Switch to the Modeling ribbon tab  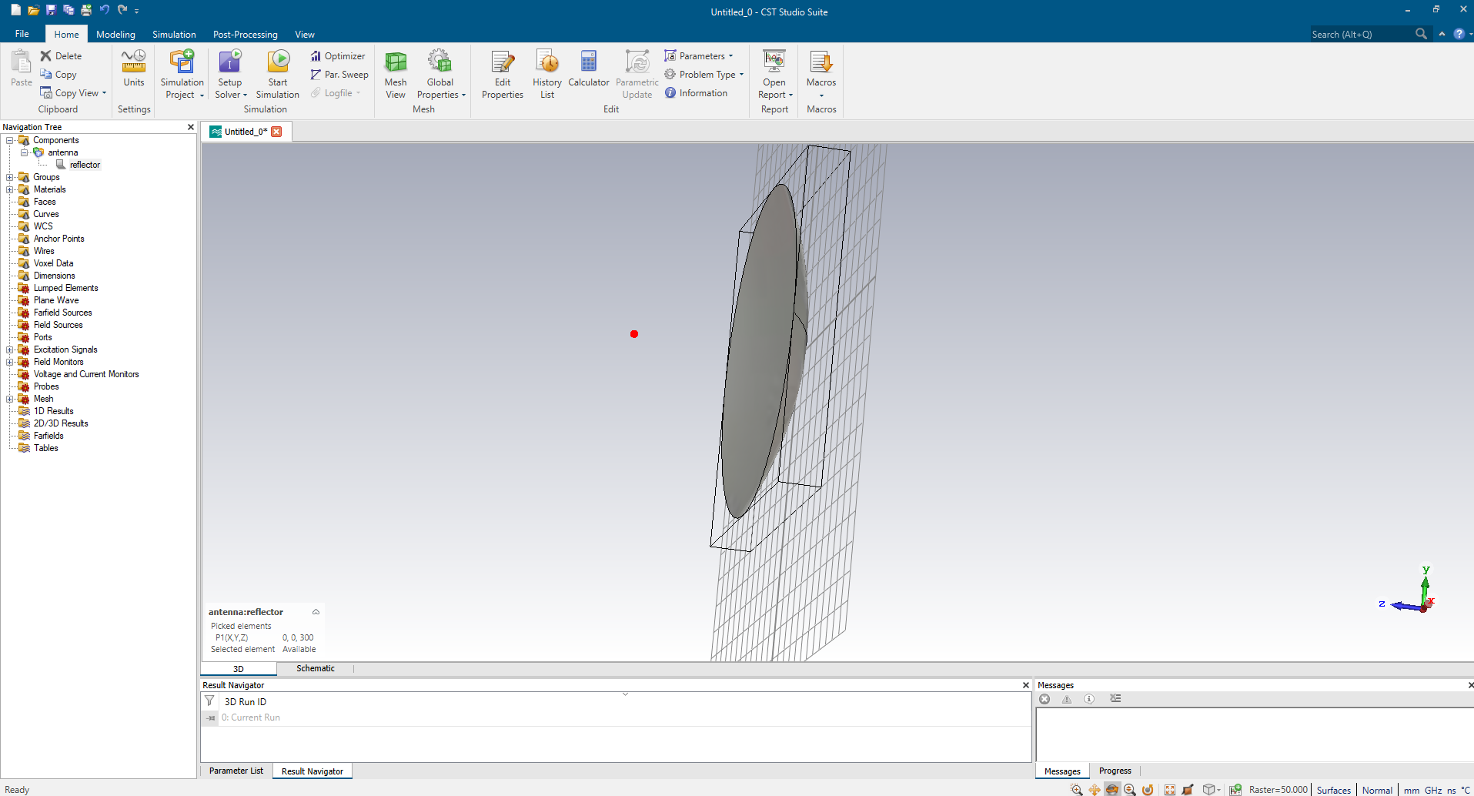(x=115, y=35)
